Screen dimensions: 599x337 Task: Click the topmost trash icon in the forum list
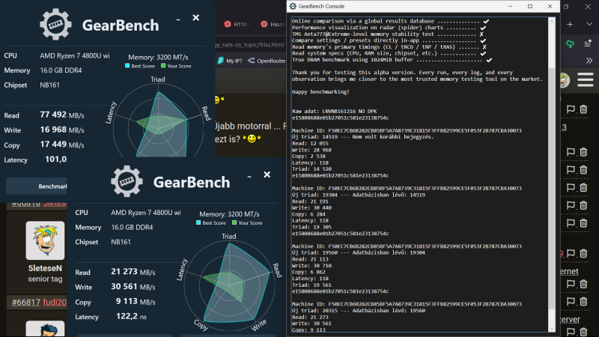(583, 109)
